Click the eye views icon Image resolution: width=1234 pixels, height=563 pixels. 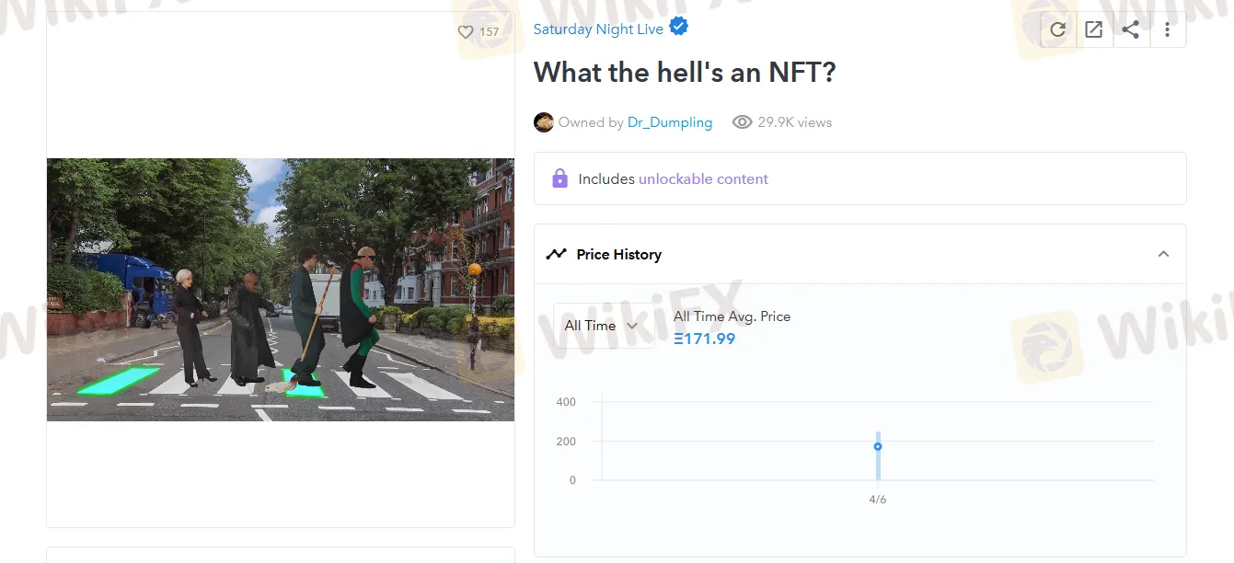coord(742,122)
